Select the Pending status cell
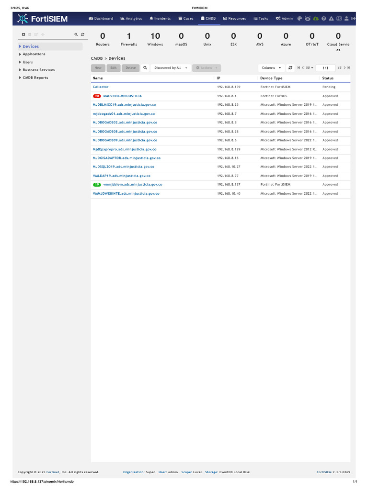Image resolution: width=368 pixels, height=490 pixels. click(x=329, y=87)
